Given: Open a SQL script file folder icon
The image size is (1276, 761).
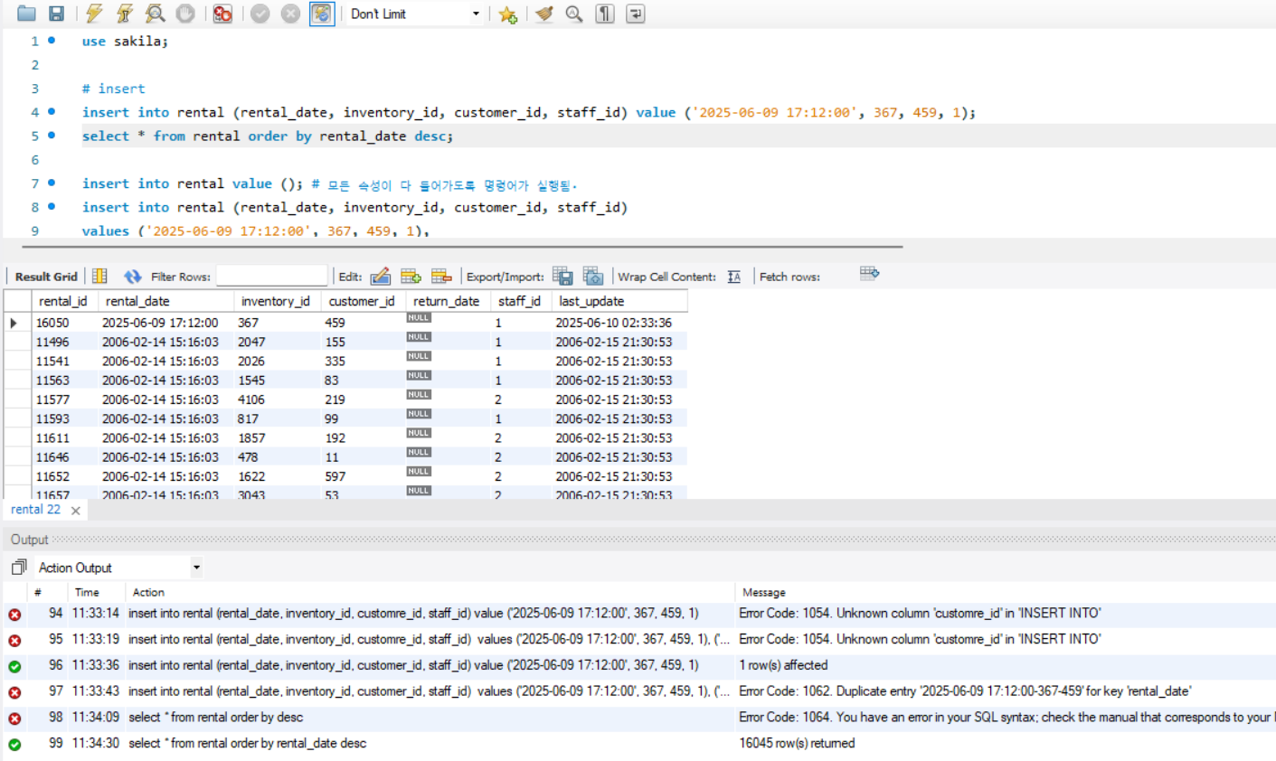Looking at the screenshot, I should tap(26, 14).
